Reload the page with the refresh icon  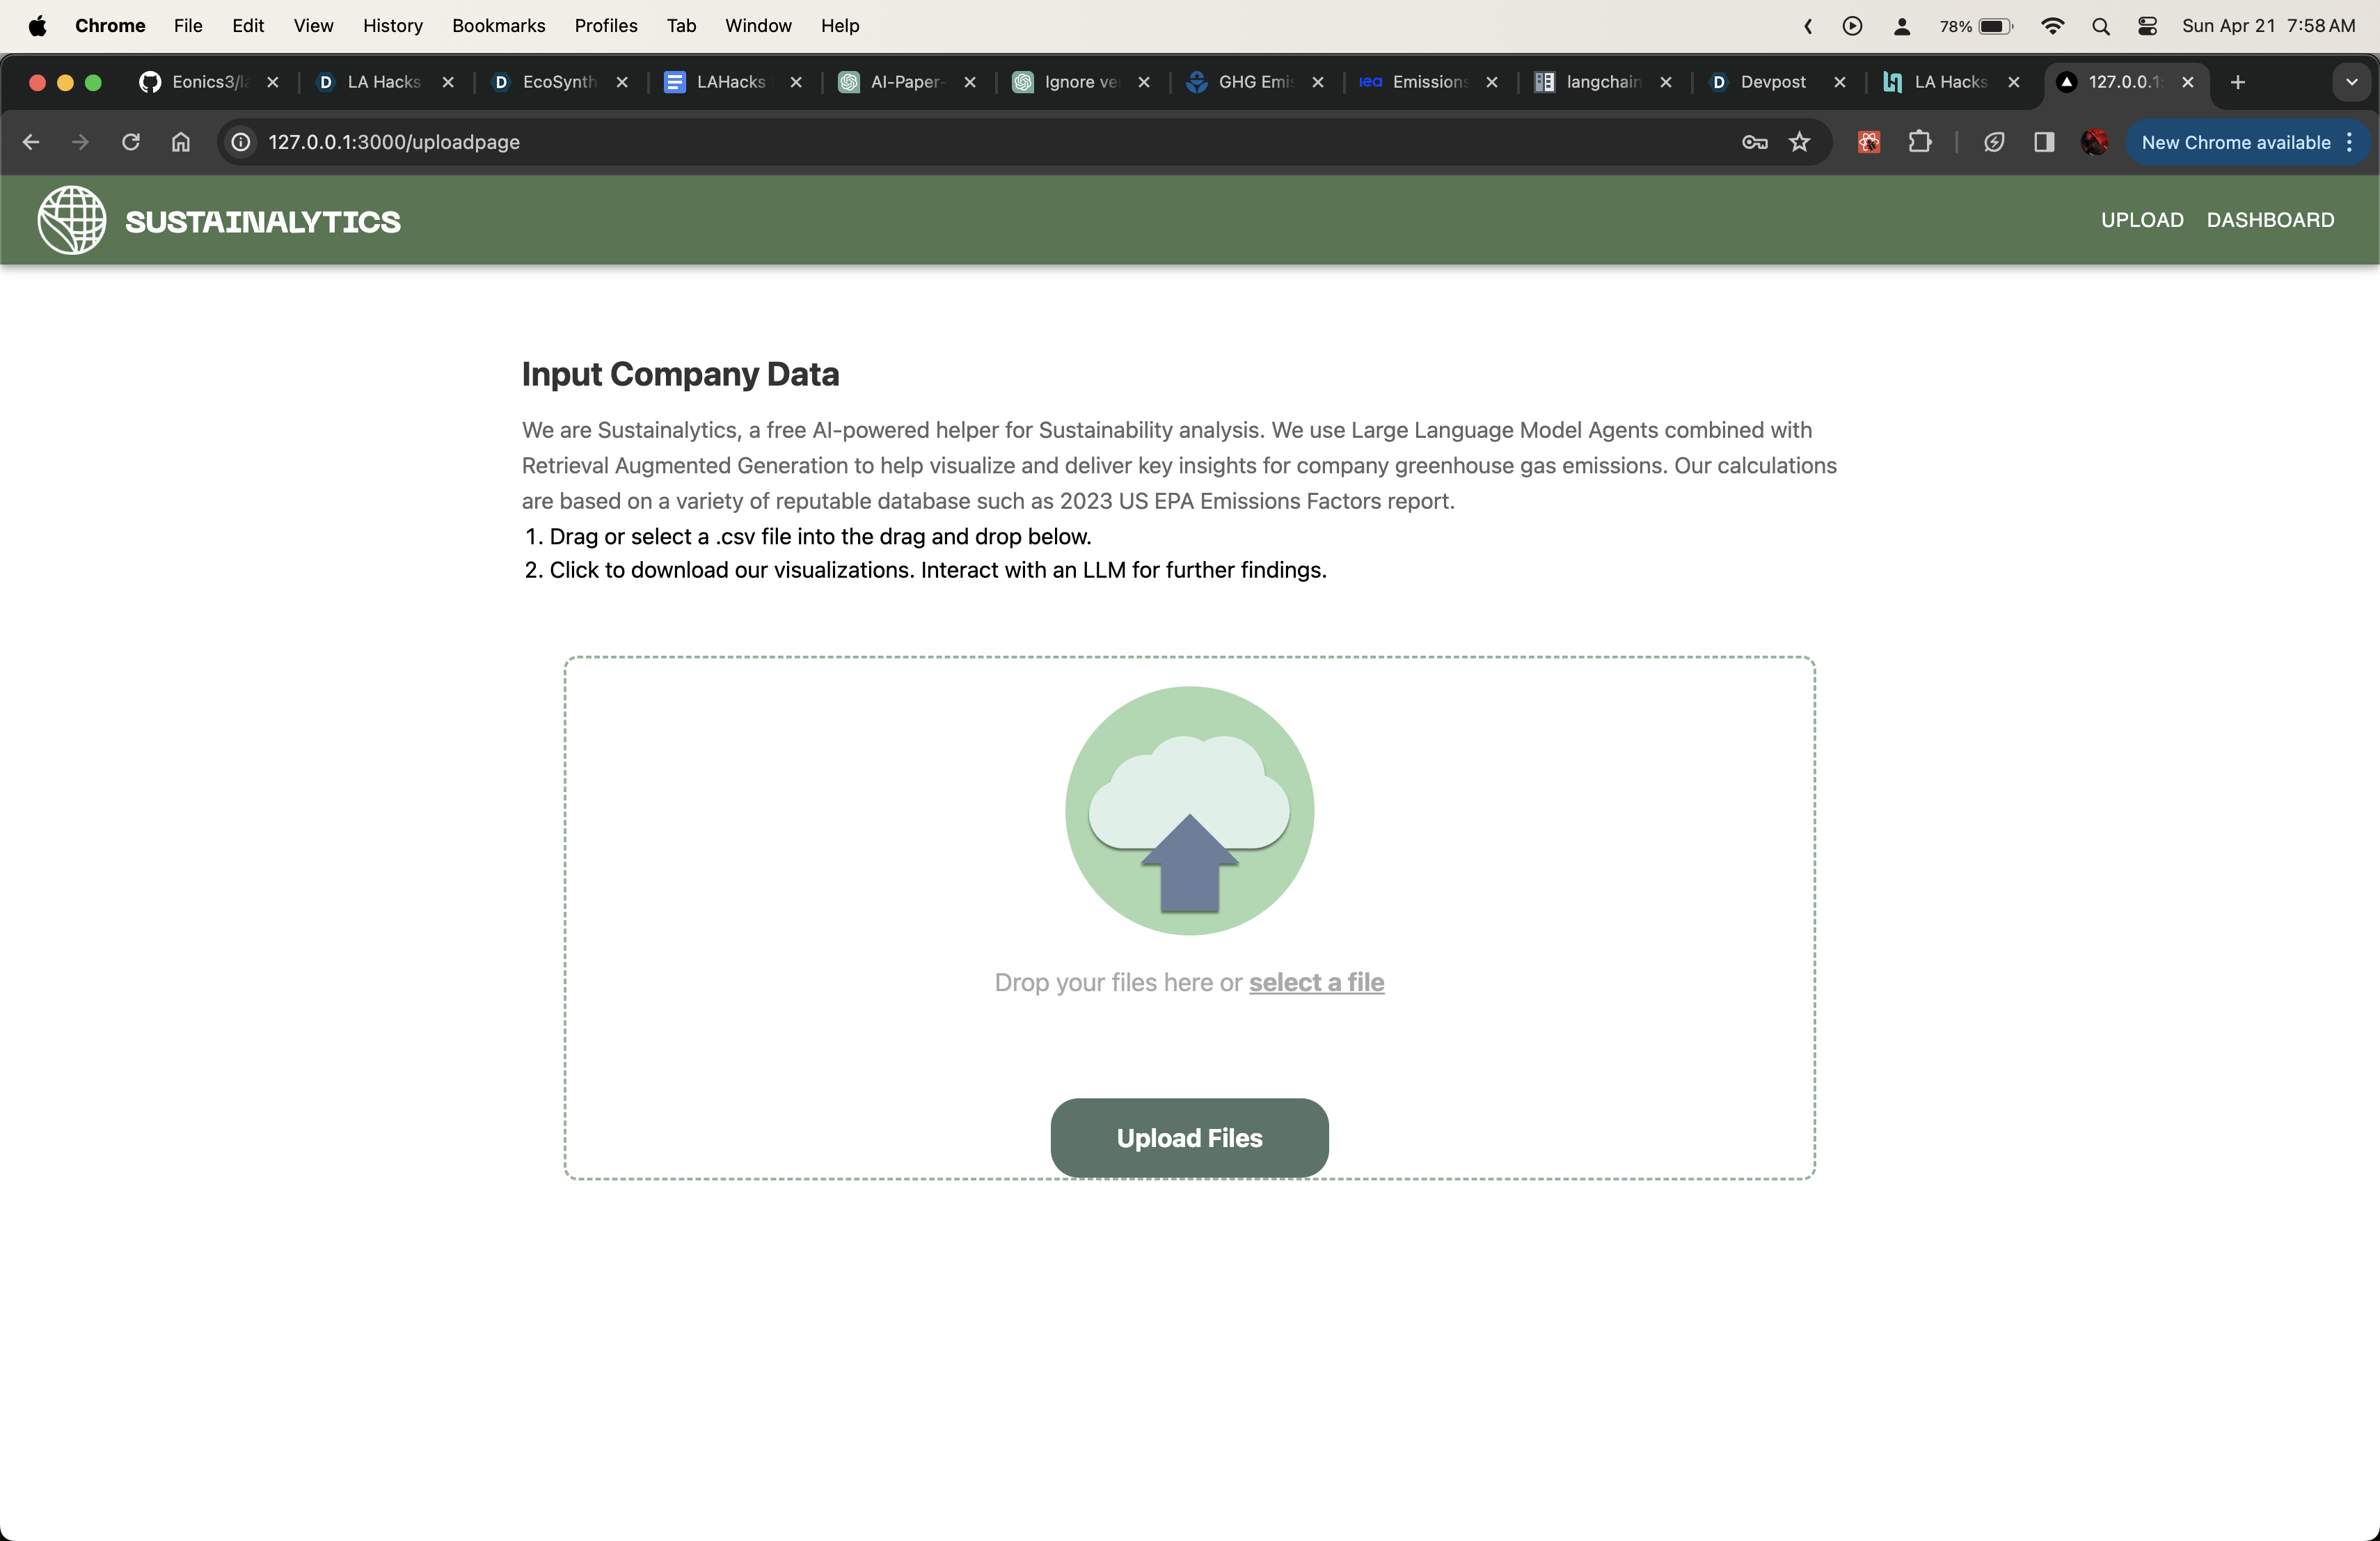(131, 142)
